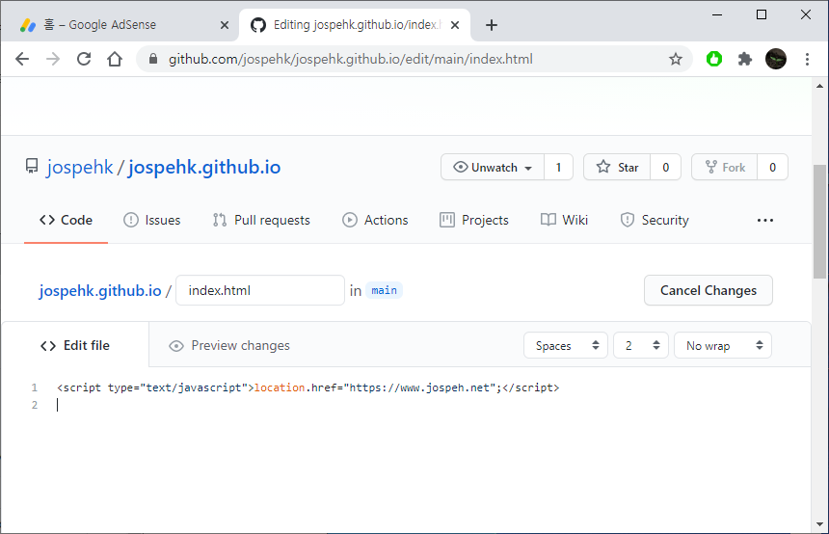Open the Code tab
This screenshot has height=534, width=829.
(x=67, y=220)
